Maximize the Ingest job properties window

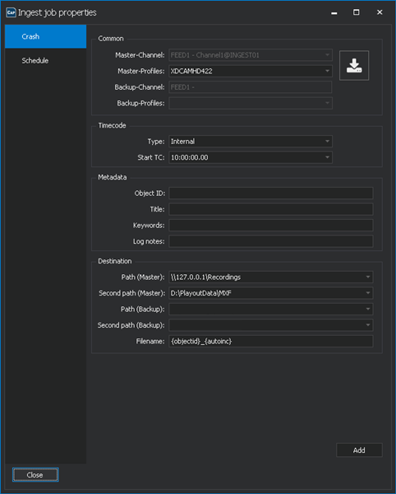pyautogui.click(x=356, y=12)
